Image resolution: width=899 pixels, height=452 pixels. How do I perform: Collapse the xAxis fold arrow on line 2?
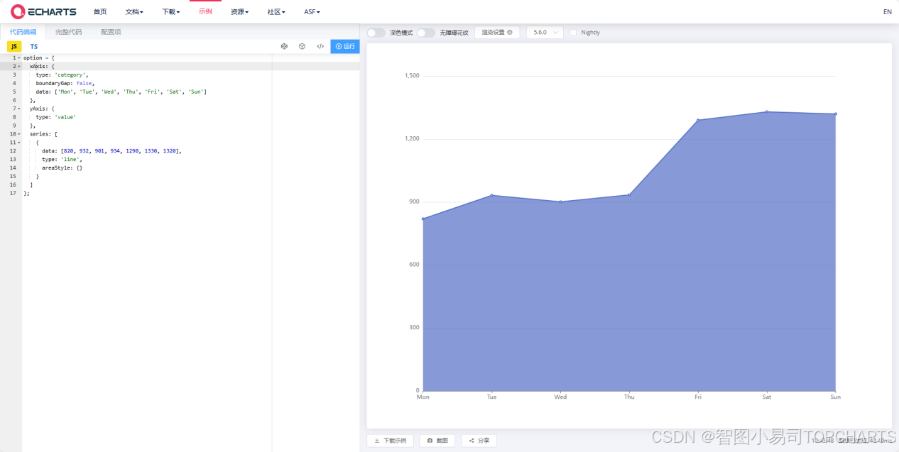click(x=19, y=66)
